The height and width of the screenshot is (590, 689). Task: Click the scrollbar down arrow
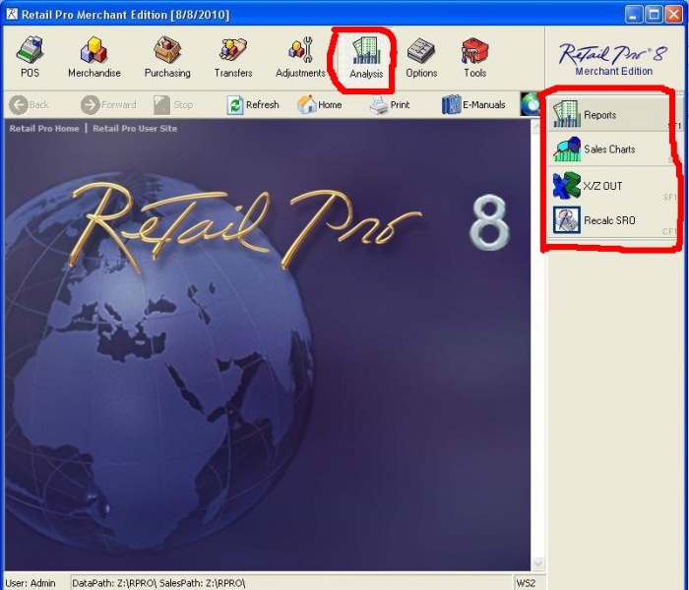point(537,563)
